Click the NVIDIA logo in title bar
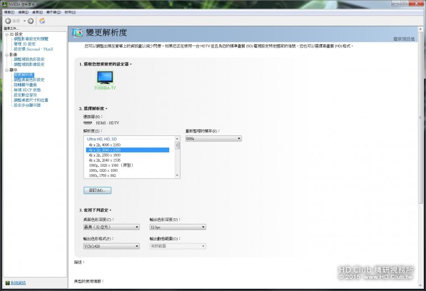Viewport: 426px width, 291px height. pos(4,4)
